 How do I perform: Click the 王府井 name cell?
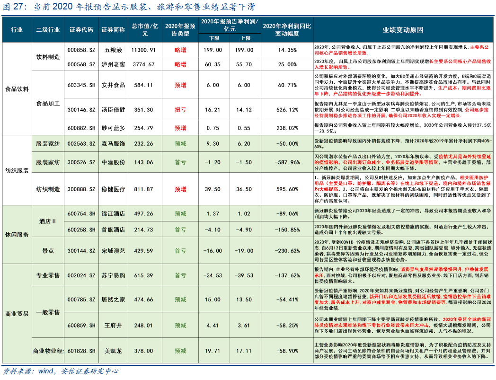pos(113,326)
